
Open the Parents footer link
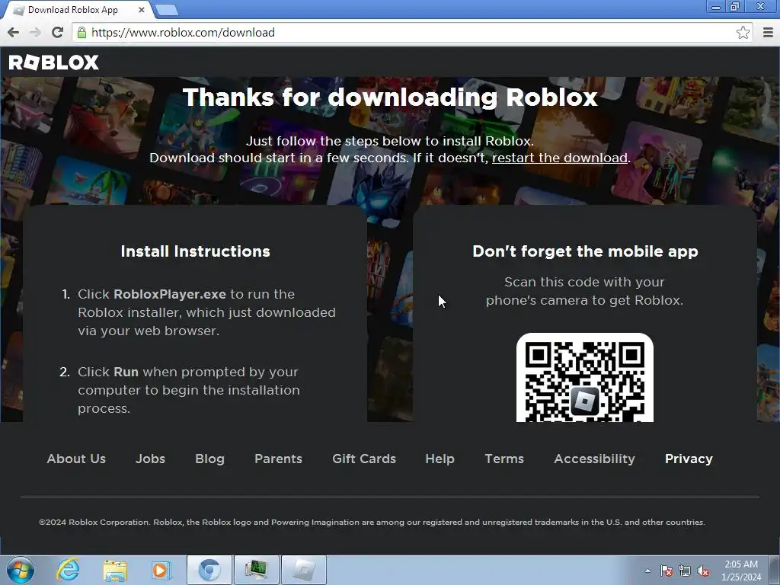coord(278,459)
